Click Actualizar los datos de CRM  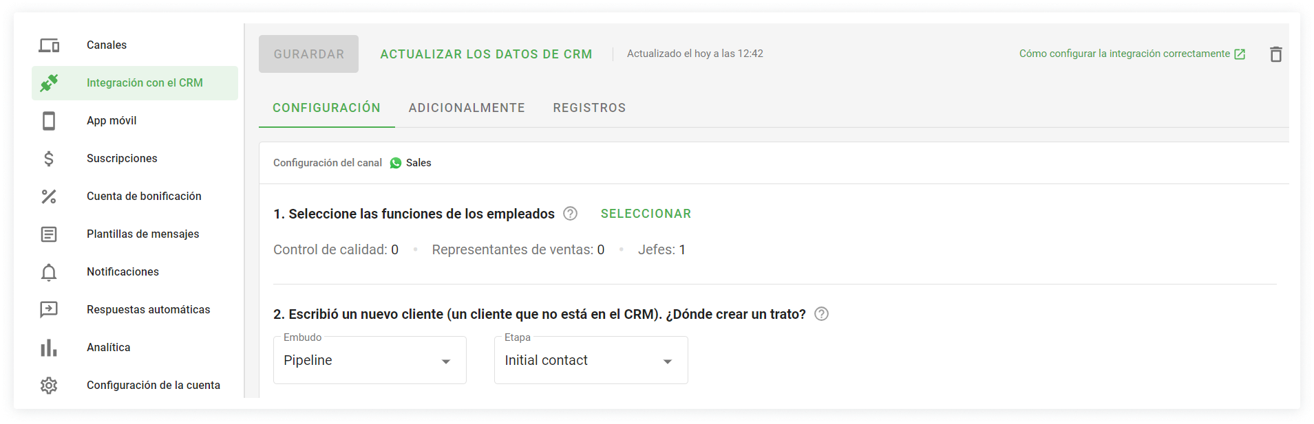486,54
